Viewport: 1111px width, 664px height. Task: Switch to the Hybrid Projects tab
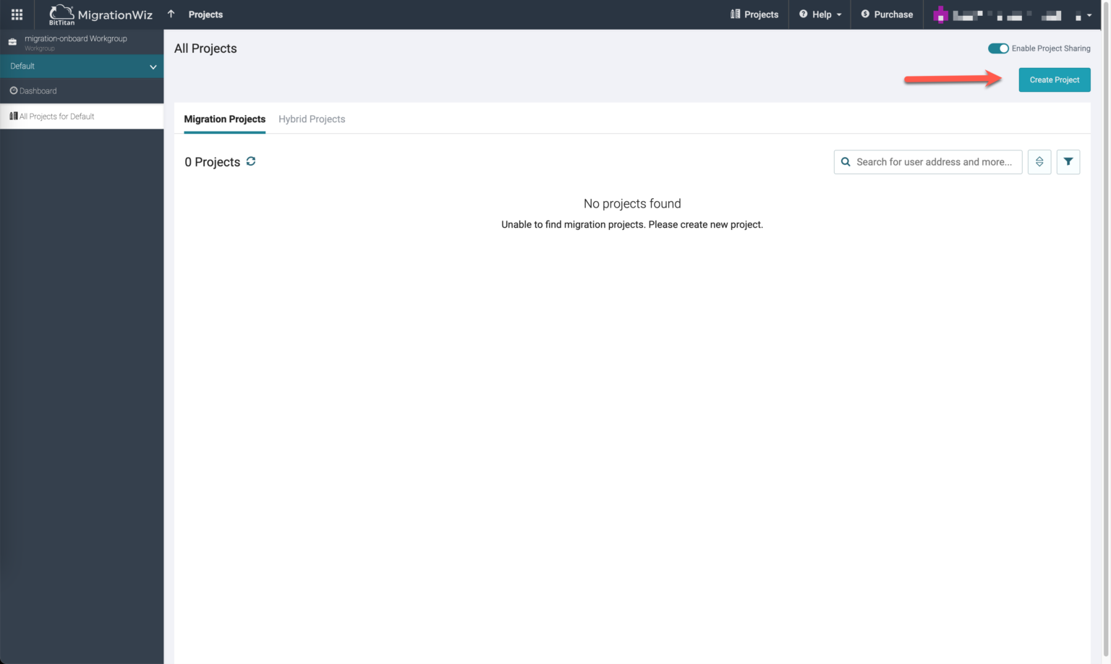312,119
